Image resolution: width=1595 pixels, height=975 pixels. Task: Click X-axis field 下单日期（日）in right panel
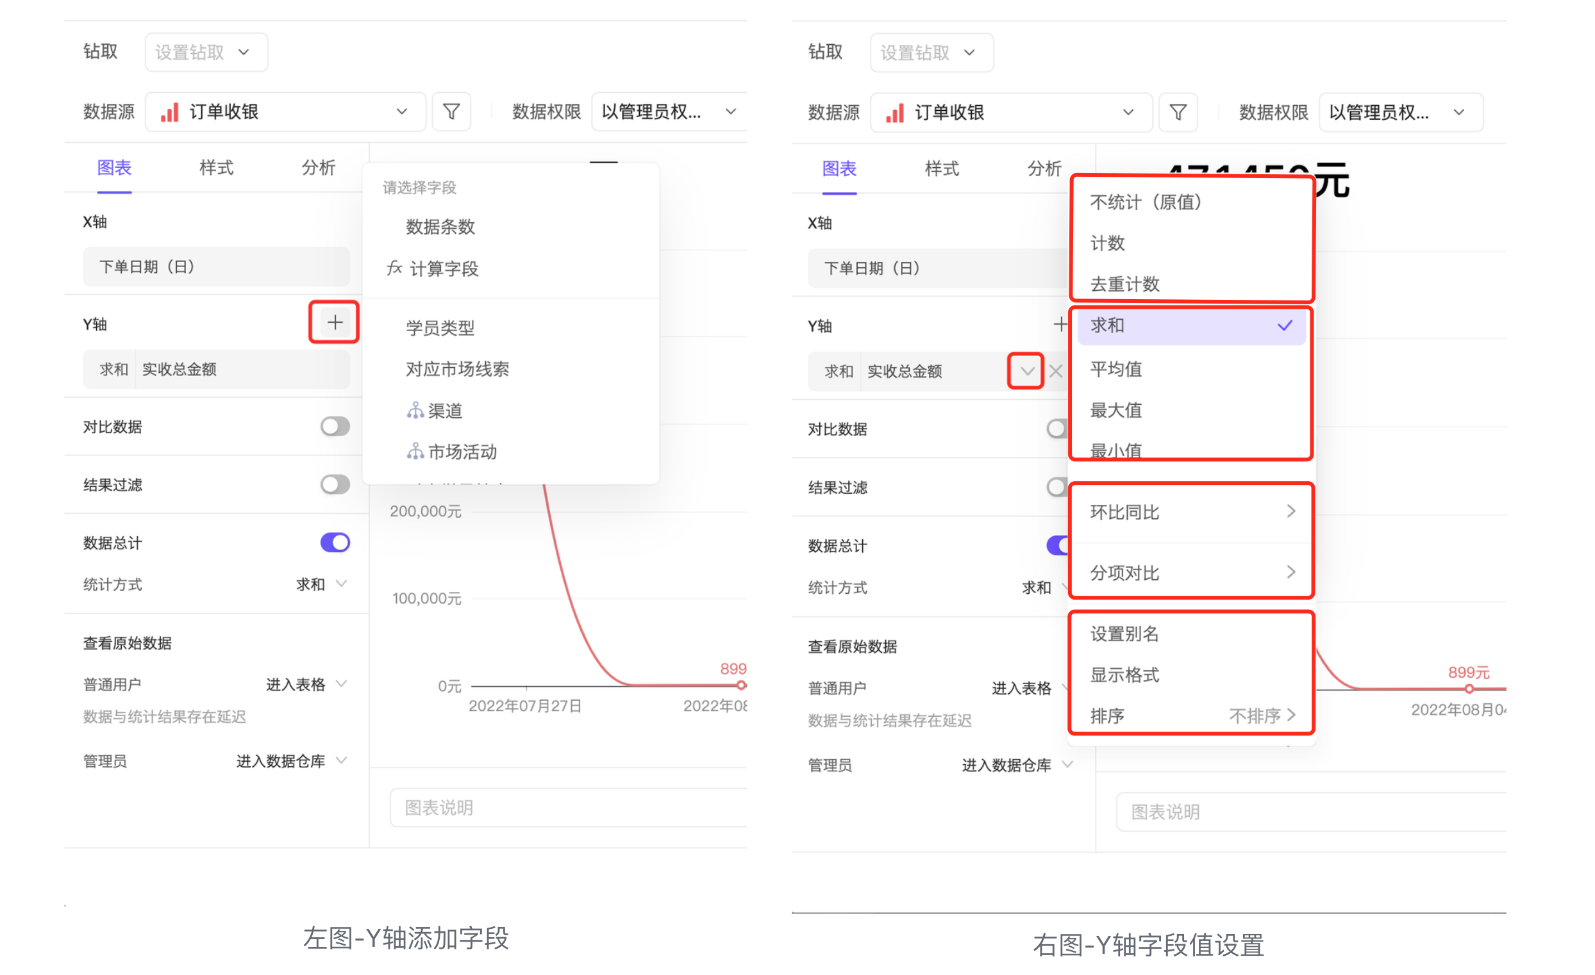tap(938, 268)
